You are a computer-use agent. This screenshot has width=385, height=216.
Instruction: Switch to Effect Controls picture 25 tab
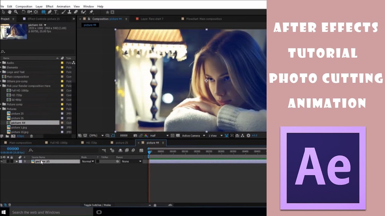point(44,19)
